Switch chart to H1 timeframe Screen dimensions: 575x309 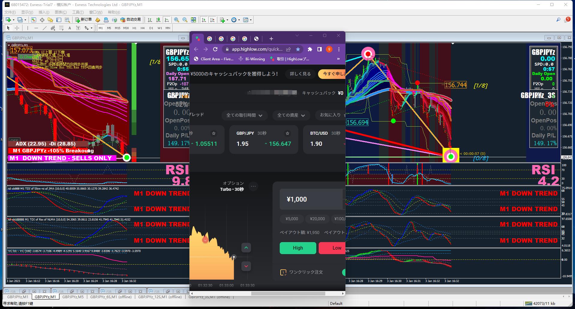[x=134, y=28]
